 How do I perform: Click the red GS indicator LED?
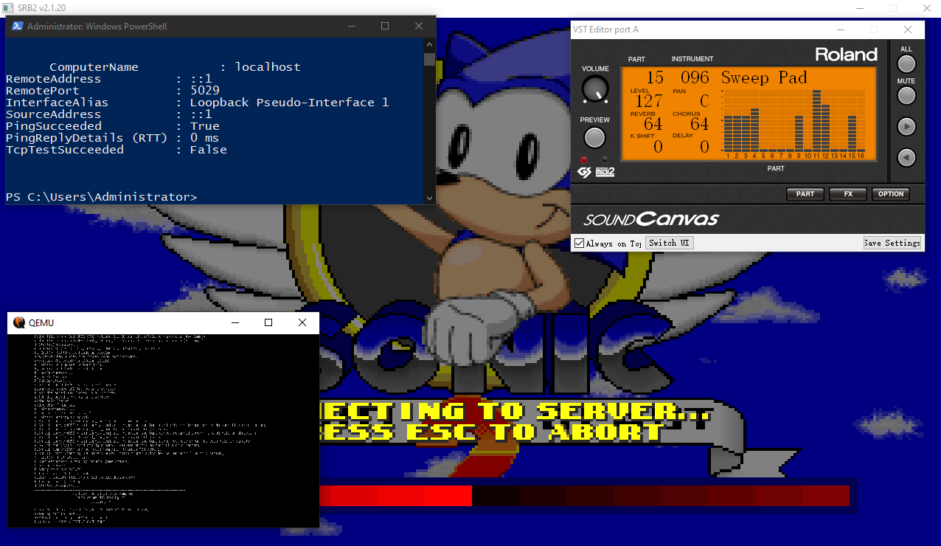coord(584,160)
